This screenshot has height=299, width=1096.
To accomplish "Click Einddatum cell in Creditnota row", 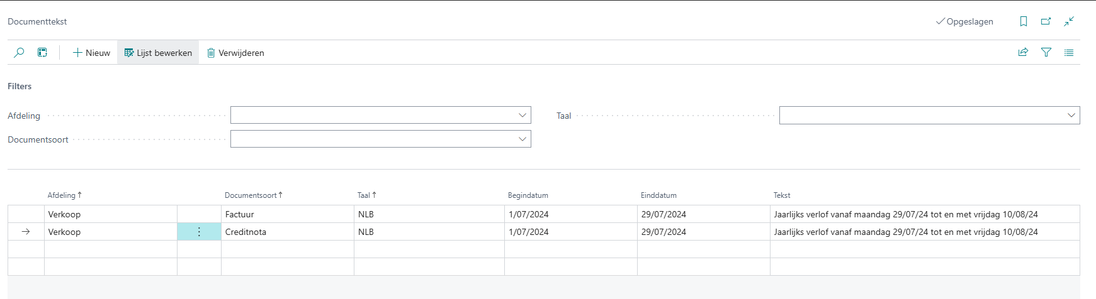I will 703,232.
